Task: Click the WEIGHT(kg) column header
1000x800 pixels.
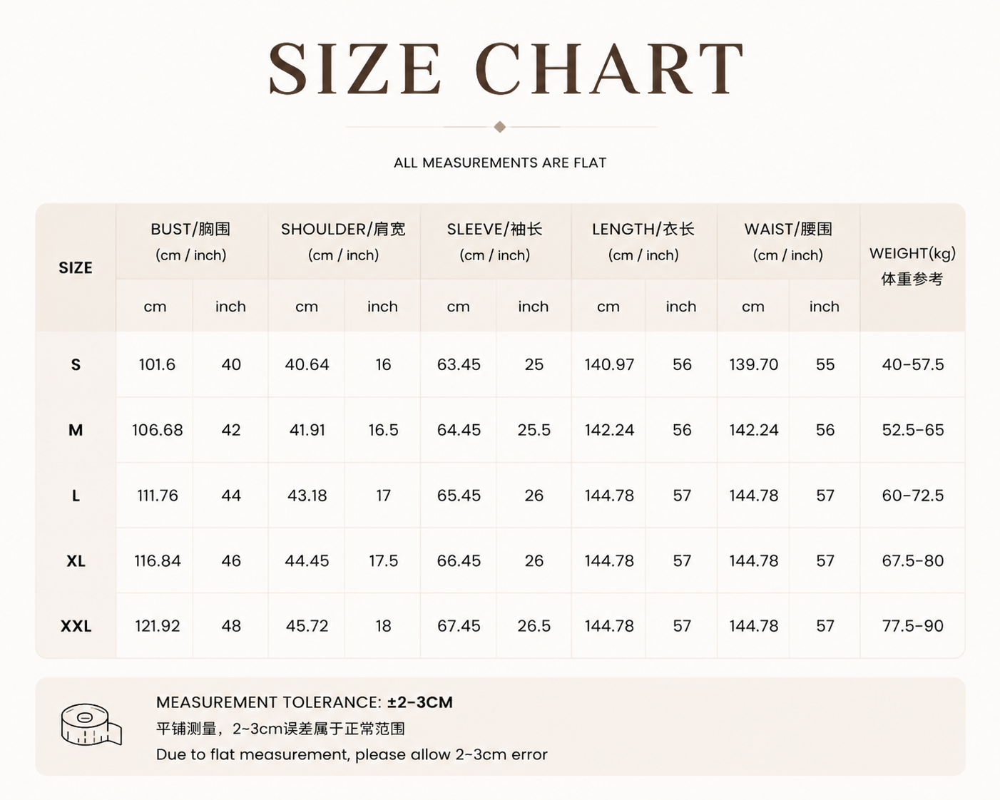Action: pos(912,267)
